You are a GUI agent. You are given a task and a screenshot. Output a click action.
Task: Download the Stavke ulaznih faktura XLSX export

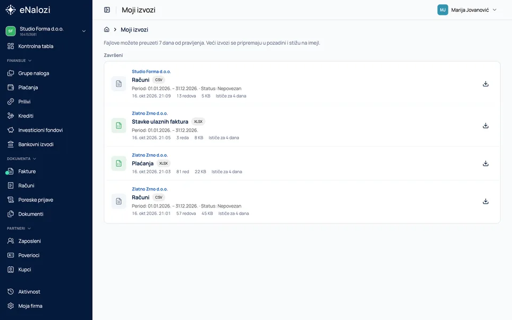[485, 126]
